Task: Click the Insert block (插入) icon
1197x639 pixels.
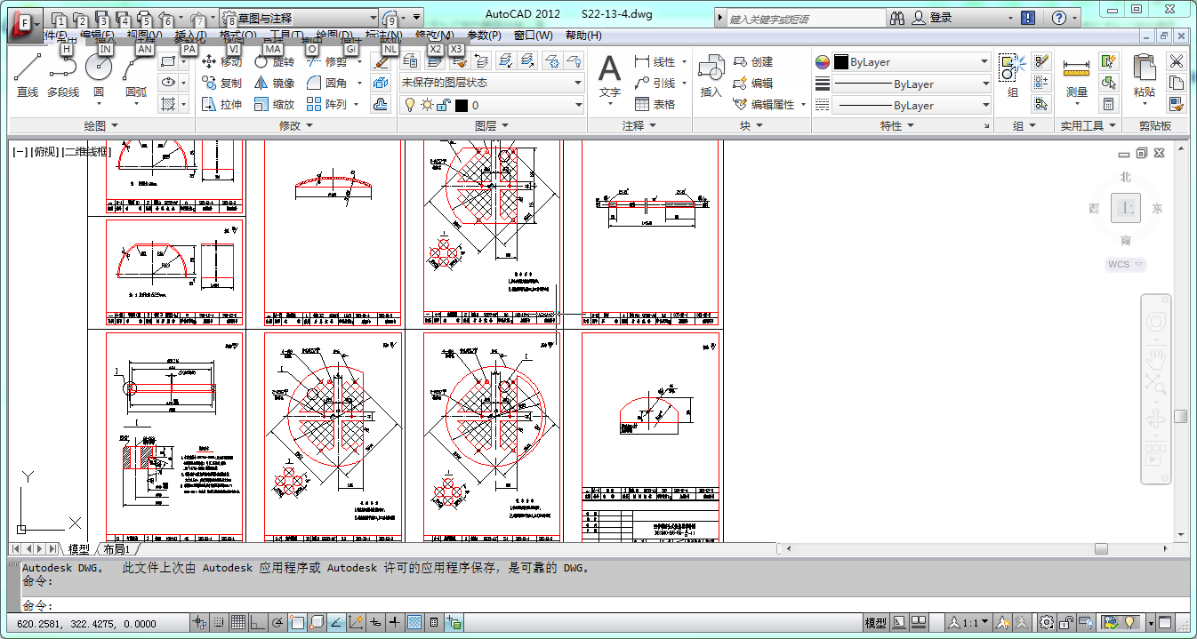Action: point(711,75)
